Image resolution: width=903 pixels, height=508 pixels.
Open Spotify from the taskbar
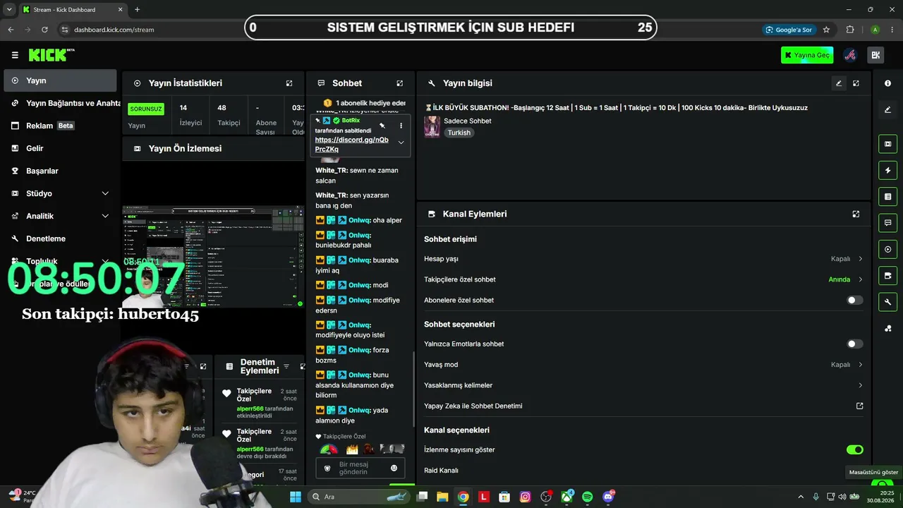(588, 497)
